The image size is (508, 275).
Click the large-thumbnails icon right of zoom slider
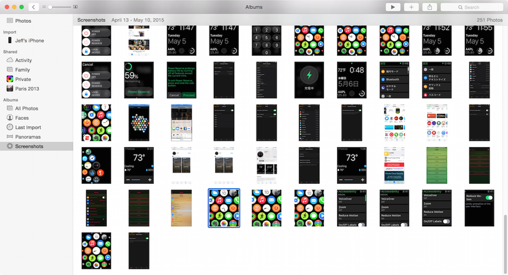[x=75, y=7]
